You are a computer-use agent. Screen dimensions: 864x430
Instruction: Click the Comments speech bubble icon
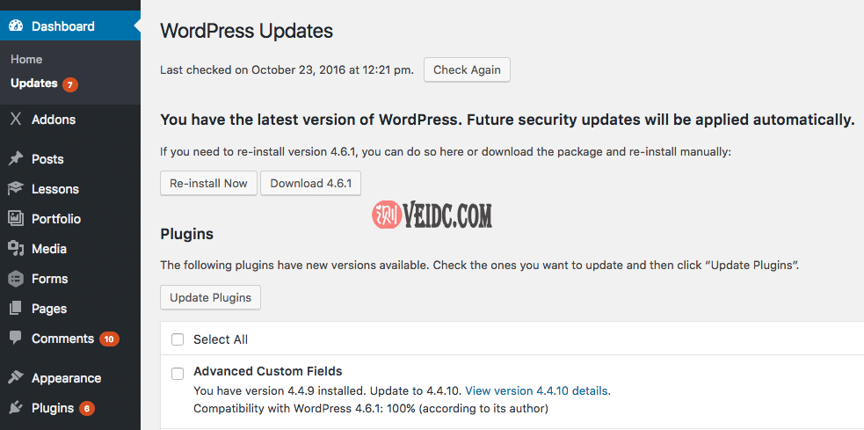point(16,339)
